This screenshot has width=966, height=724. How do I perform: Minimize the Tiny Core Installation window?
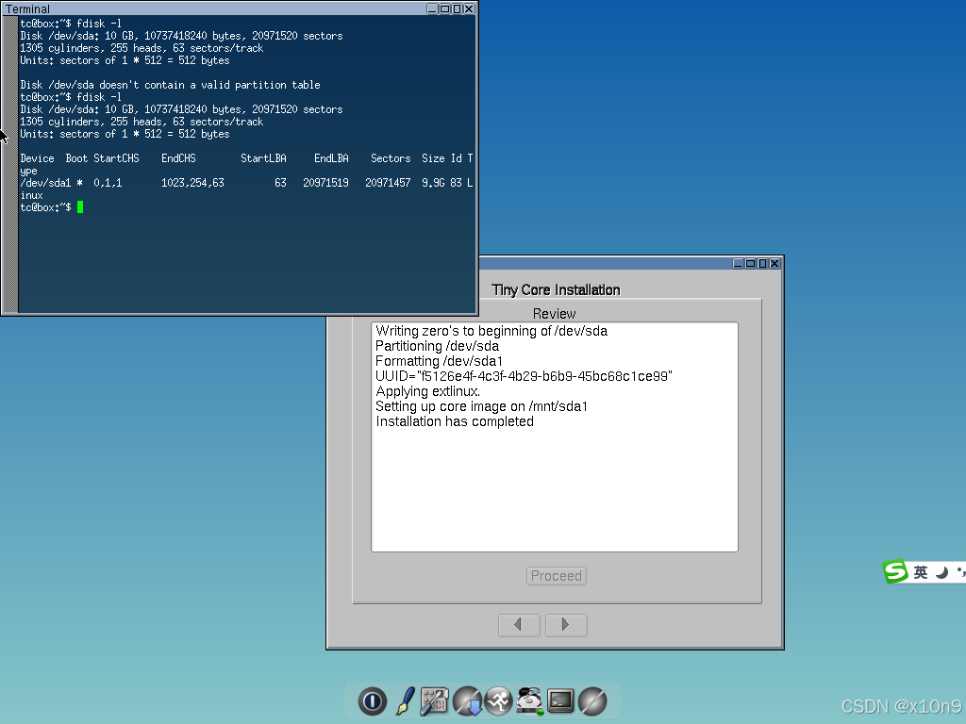pos(738,264)
